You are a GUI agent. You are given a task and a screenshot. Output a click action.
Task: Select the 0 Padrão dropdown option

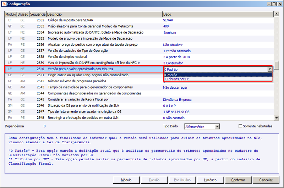218,75
